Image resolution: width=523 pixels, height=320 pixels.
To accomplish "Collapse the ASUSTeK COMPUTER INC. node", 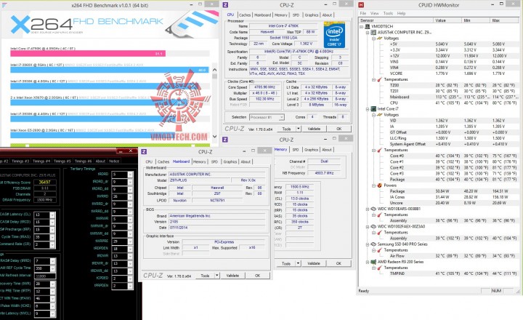I will [368, 33].
